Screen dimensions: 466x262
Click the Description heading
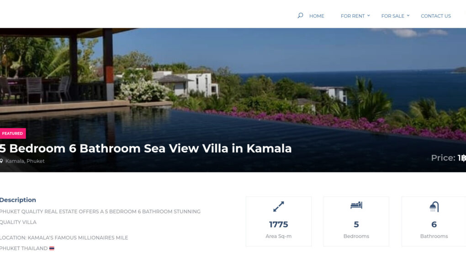[x=18, y=200]
